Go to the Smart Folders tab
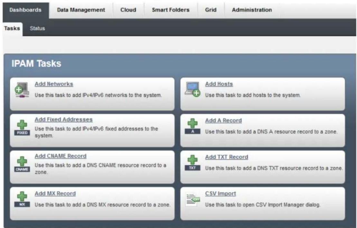357x228 pixels. (171, 10)
